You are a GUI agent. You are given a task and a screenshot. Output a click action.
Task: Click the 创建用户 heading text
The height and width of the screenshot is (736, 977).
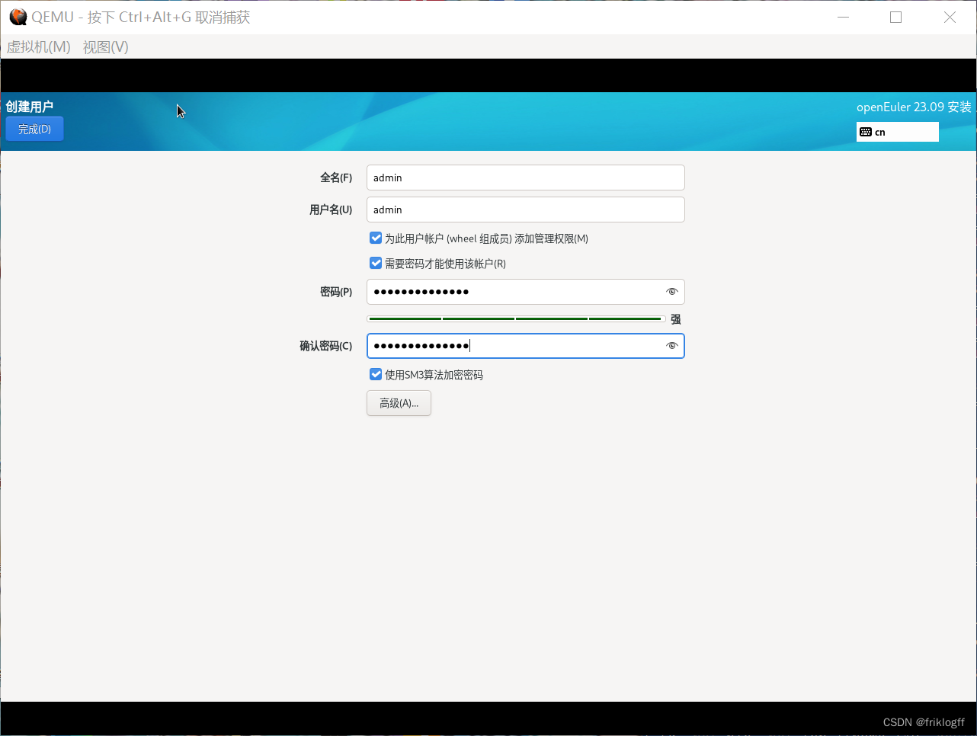pyautogui.click(x=30, y=107)
